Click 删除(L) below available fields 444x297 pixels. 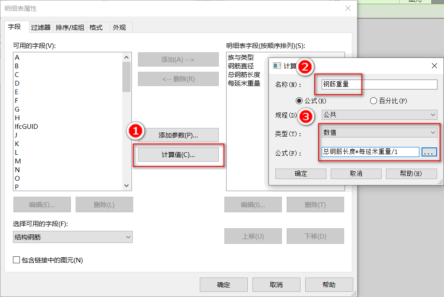click(104, 204)
